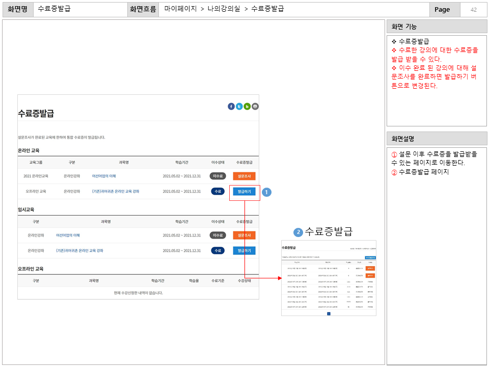Click the green blog share icon
Viewport: 489px width, 367px height.
click(x=247, y=107)
